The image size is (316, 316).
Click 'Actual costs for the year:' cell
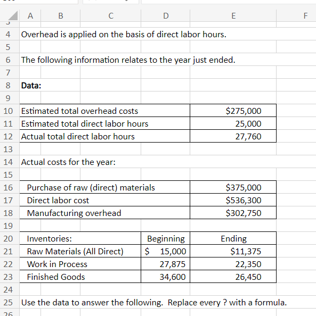pyautogui.click(x=68, y=162)
